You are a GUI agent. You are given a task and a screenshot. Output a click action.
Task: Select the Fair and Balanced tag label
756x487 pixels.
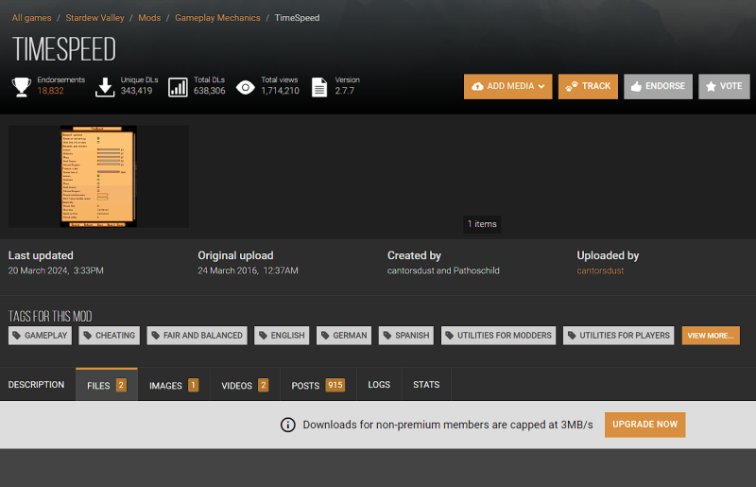(x=203, y=336)
